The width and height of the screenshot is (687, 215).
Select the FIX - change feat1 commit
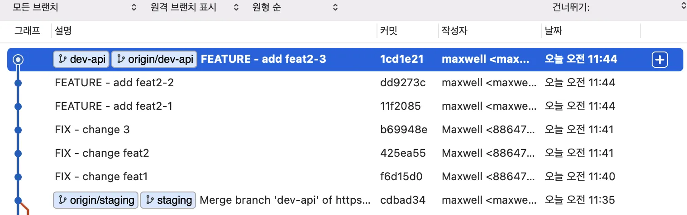coord(101,176)
